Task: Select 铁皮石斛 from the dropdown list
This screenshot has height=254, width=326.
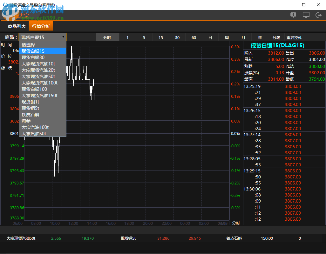Action: pos(42,115)
